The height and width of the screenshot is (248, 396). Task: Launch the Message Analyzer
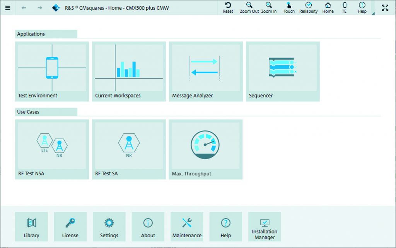[206, 71]
